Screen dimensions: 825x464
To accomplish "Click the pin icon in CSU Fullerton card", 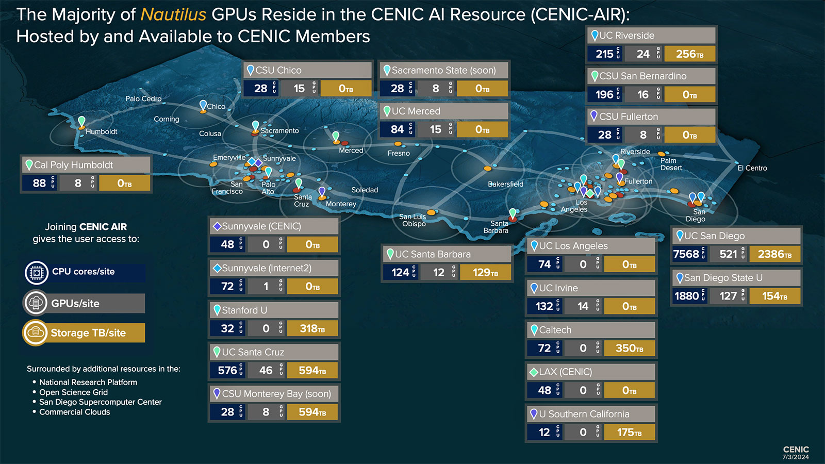I will tap(594, 117).
